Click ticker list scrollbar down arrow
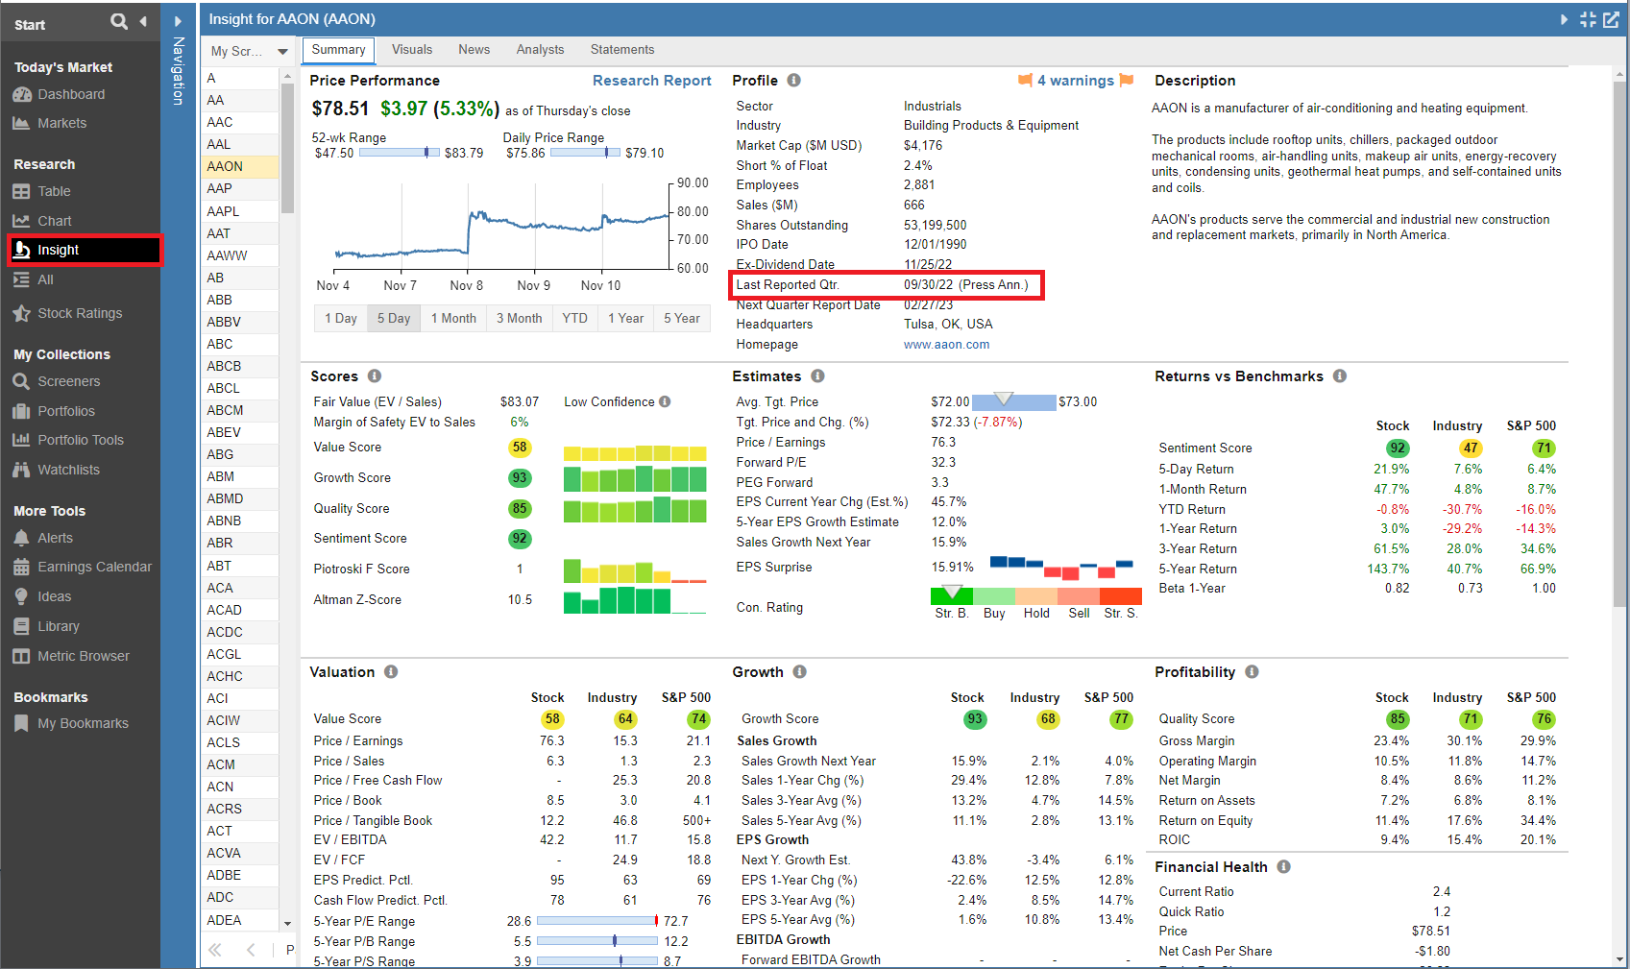Screen dimensions: 1630x969 287,924
